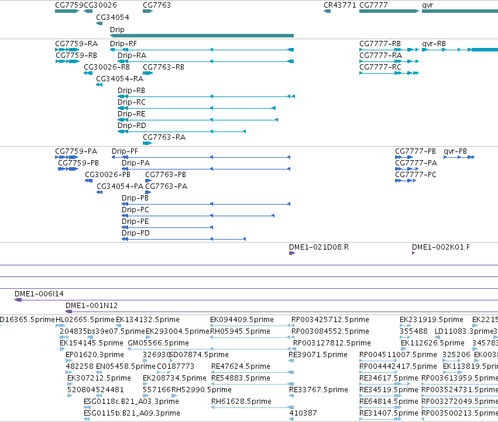This screenshot has width=498, height=422.
Task: Open the CR43771 gene feature
Action: (327, 11)
